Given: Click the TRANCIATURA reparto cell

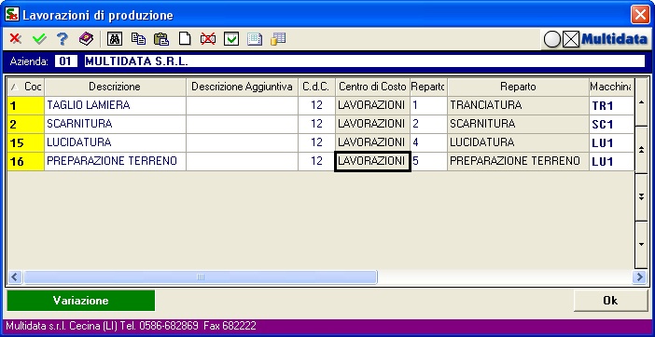Looking at the screenshot, I should tap(518, 105).
